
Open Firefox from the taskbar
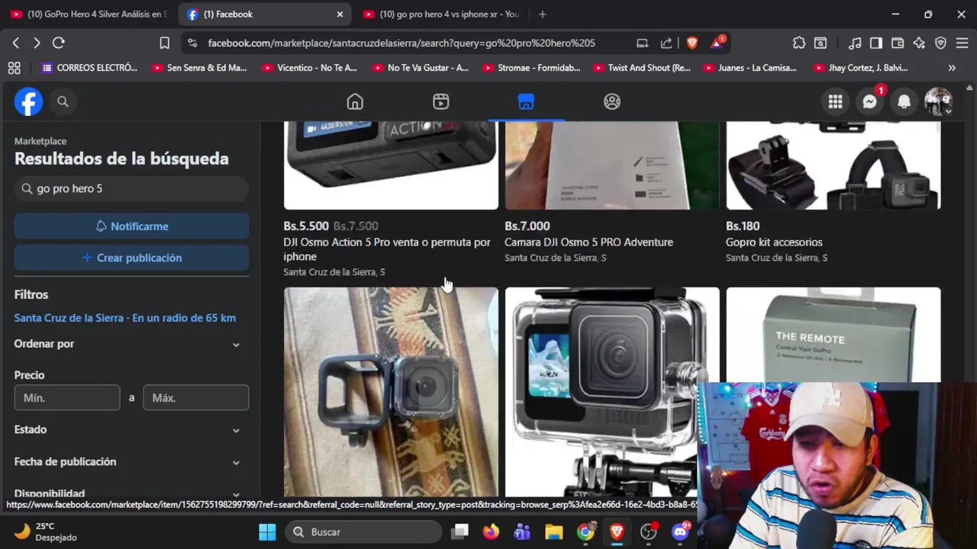tap(491, 532)
